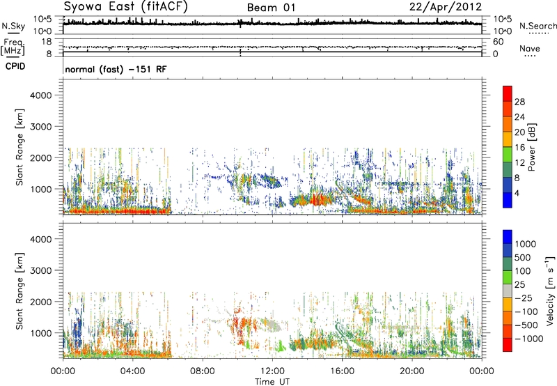Viewport: 557px width, 386px height.
Task: Click the Velocity [m s⁻¹] color bar
Action: click(508, 291)
